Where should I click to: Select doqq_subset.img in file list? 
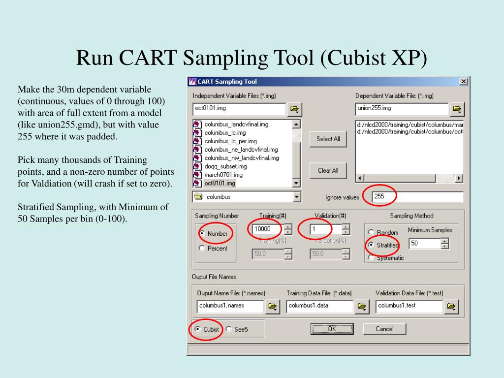(225, 166)
